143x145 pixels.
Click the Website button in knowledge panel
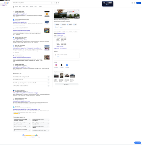(x=57, y=24)
